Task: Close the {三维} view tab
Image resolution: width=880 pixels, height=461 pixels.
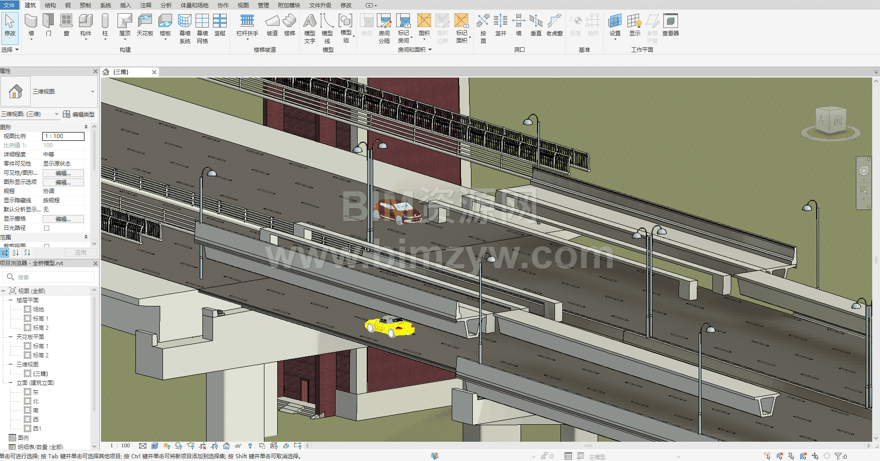Action: pyautogui.click(x=154, y=72)
